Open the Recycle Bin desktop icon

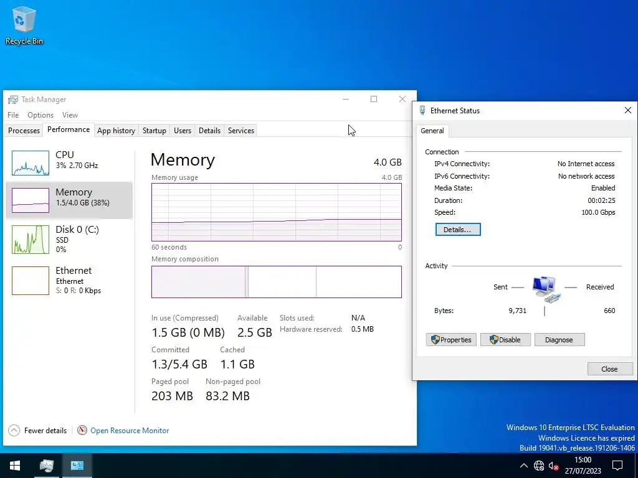(24, 25)
